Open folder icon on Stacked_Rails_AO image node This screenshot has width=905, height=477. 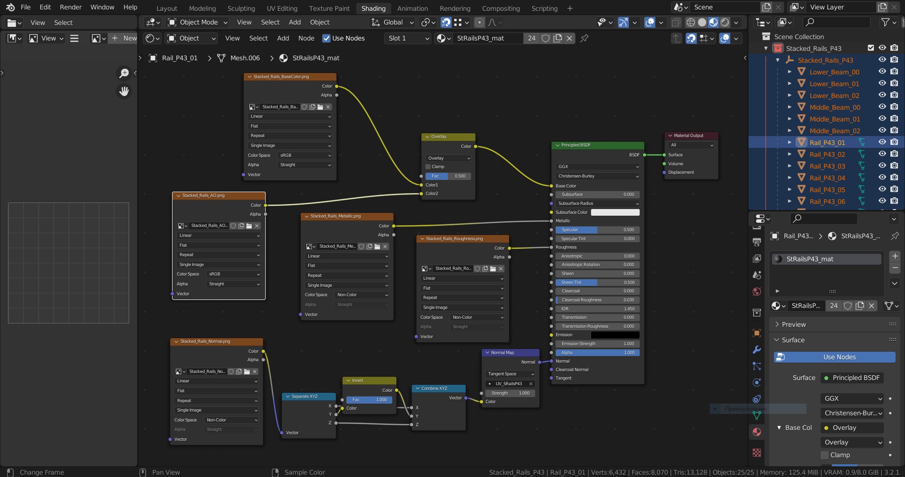tap(249, 226)
